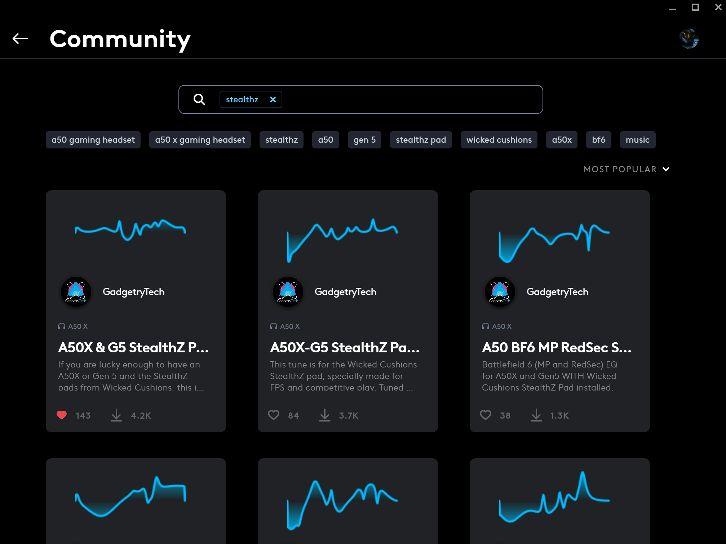Click the community search input field
The image size is (726, 544).
361,99
